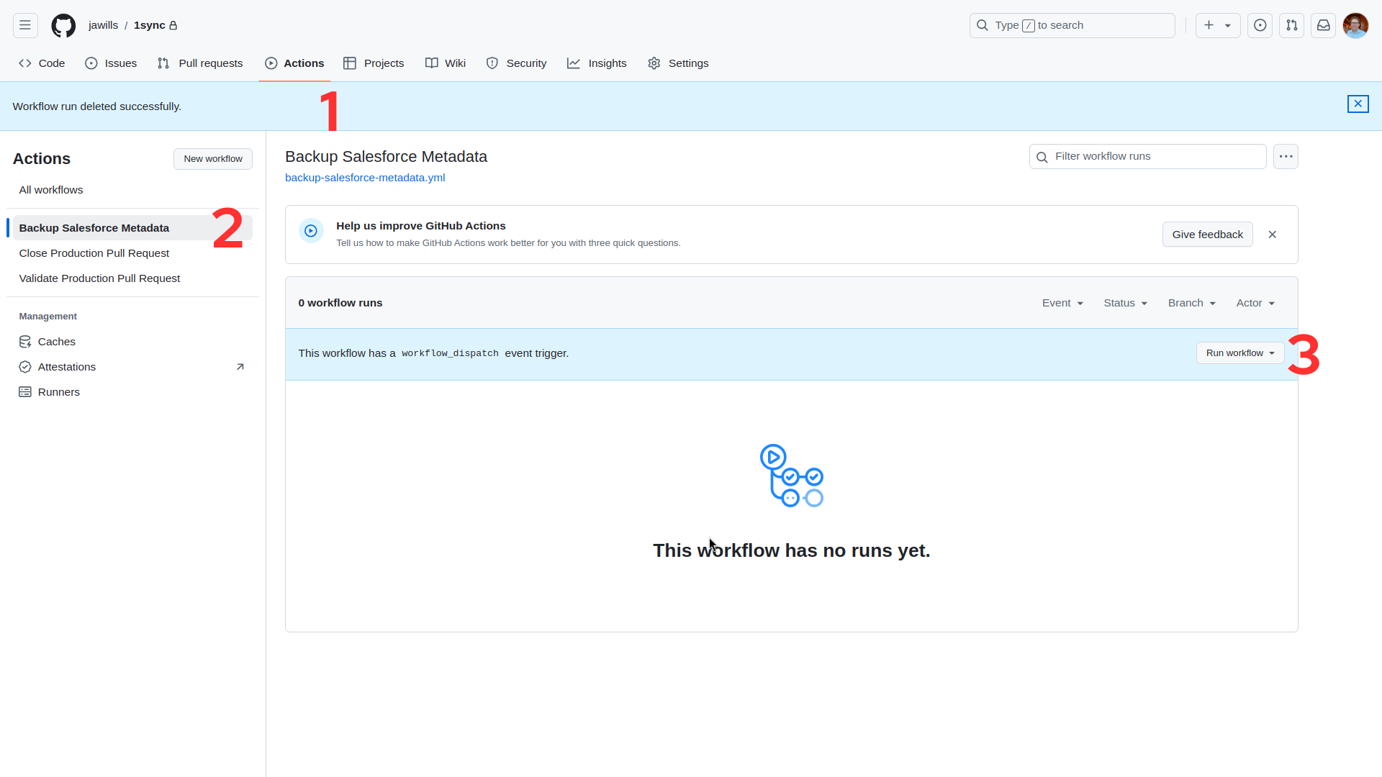Image resolution: width=1382 pixels, height=777 pixels.
Task: Open notifications inbox icon
Action: coord(1324,25)
